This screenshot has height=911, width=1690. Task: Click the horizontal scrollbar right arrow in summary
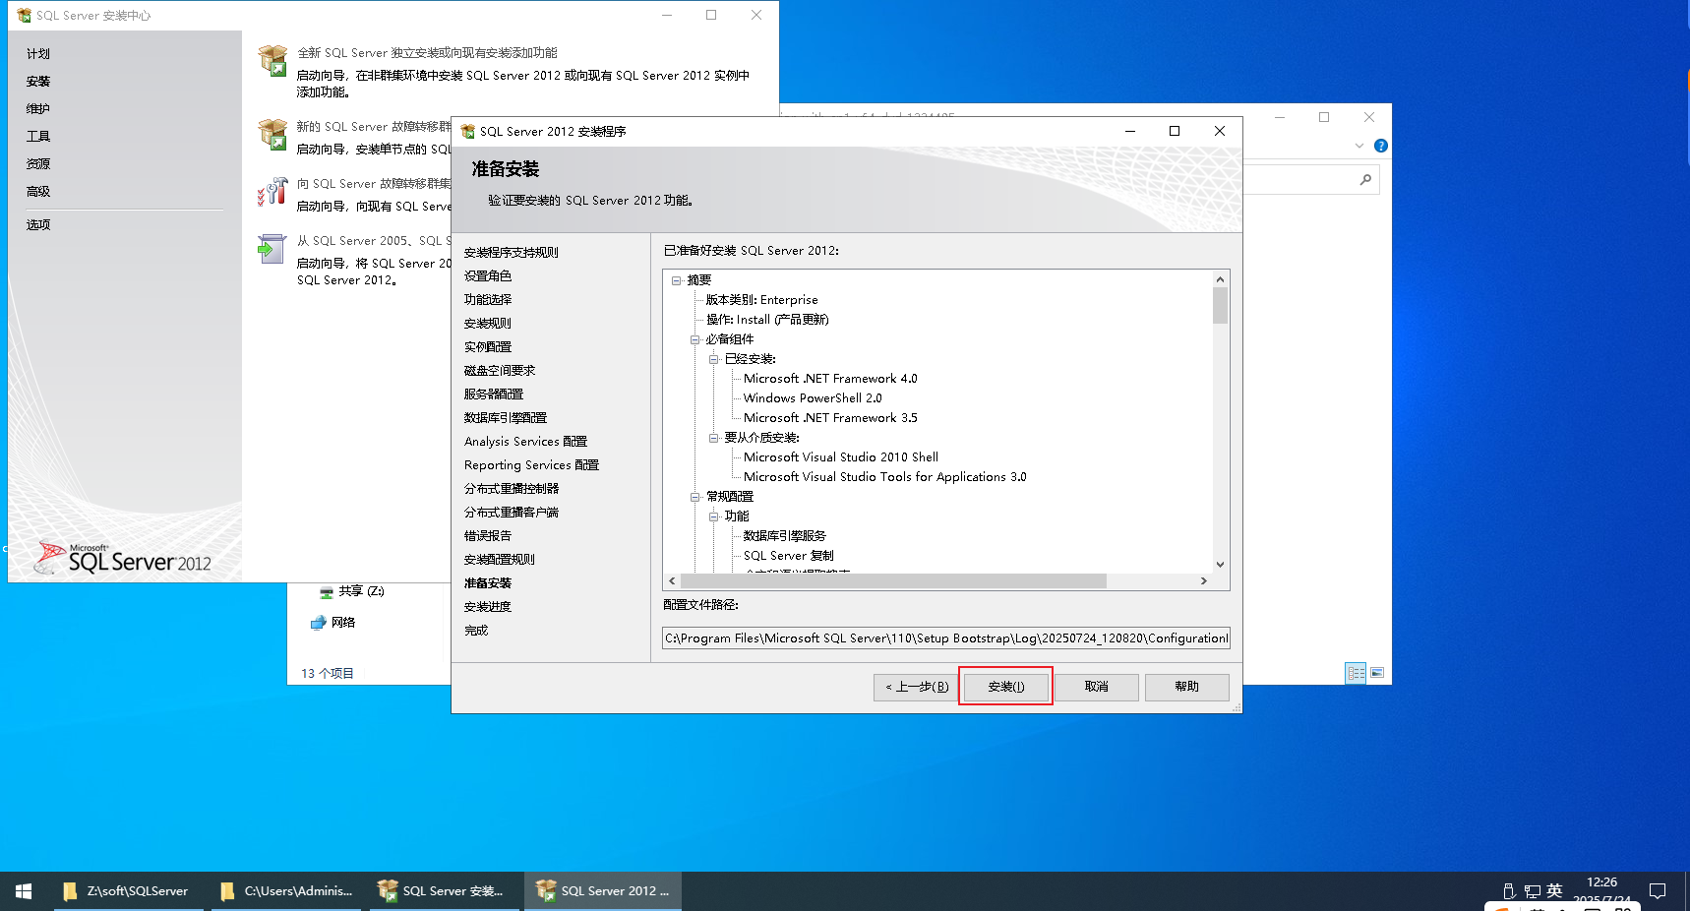point(1203,581)
